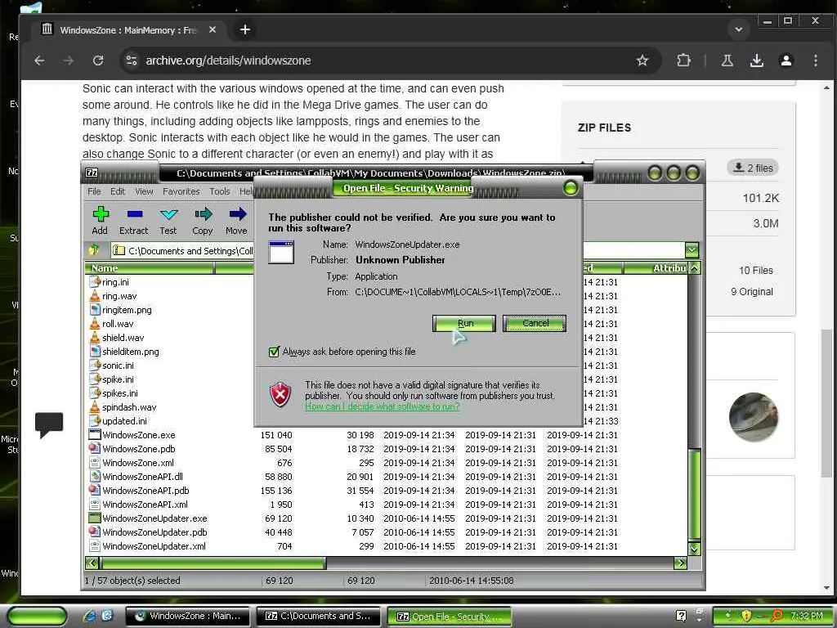Screen dimensions: 837x628
Task: Click the black speech bubble icon
Action: tap(48, 424)
